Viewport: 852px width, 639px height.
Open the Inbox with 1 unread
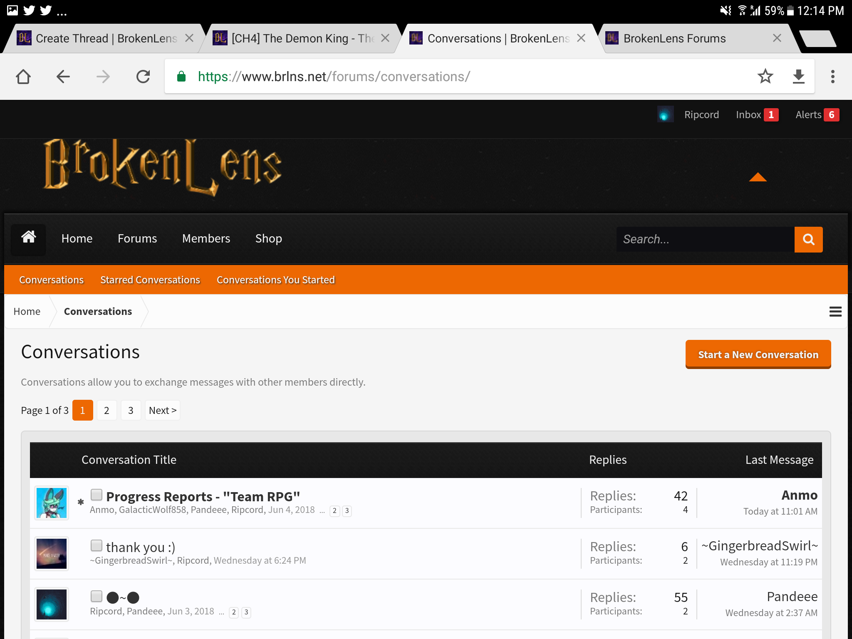(757, 115)
